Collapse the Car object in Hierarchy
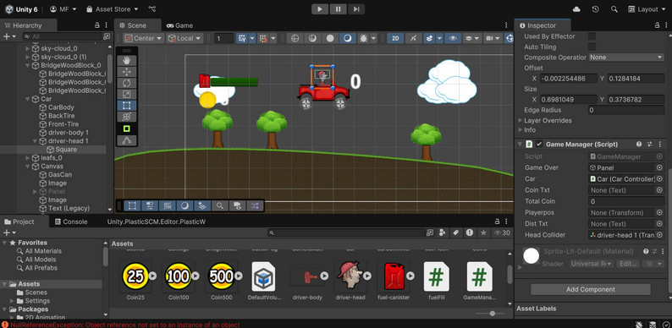 click(28, 99)
